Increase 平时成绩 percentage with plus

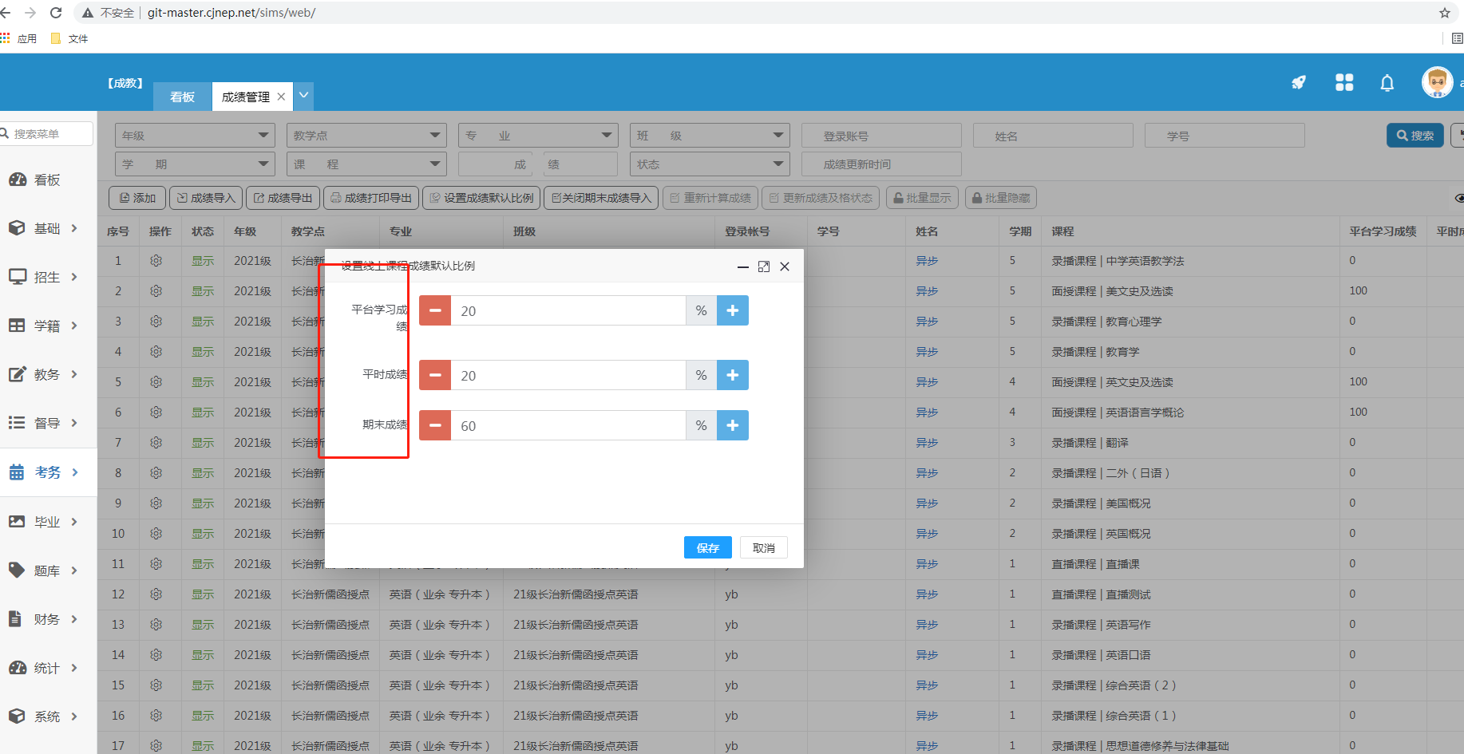[733, 375]
